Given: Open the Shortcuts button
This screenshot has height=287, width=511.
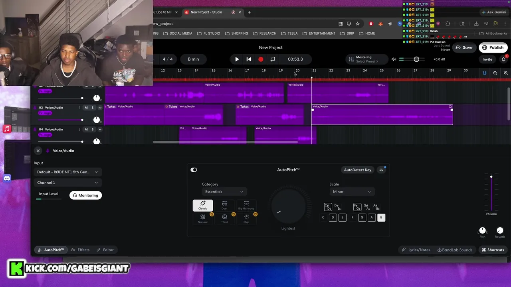Looking at the screenshot, I should (493, 250).
